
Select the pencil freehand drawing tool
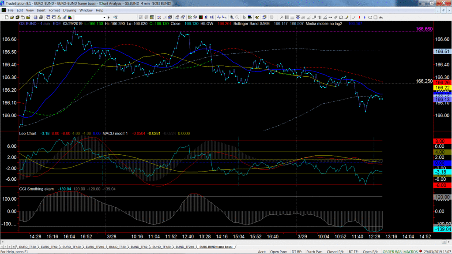(x=347, y=17)
